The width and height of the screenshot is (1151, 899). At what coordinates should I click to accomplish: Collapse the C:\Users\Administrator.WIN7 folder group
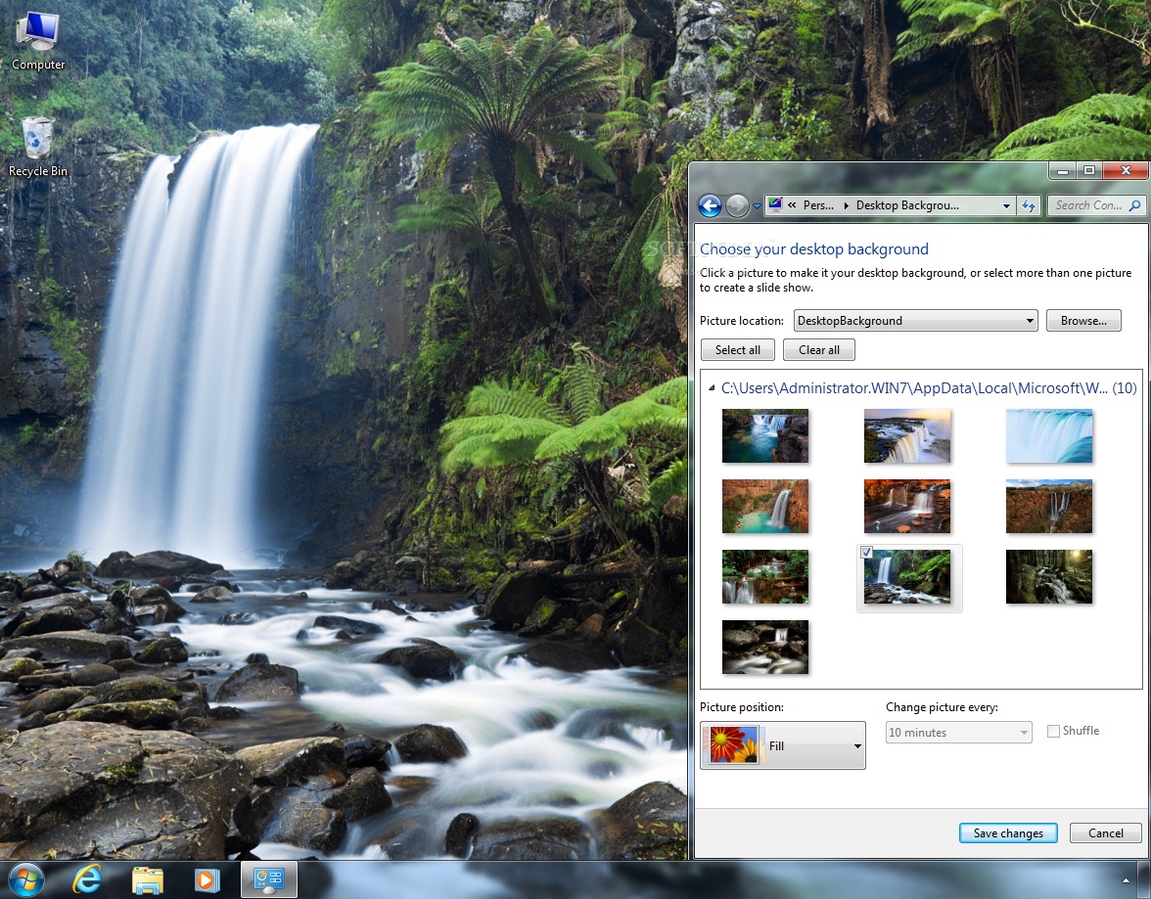[712, 388]
